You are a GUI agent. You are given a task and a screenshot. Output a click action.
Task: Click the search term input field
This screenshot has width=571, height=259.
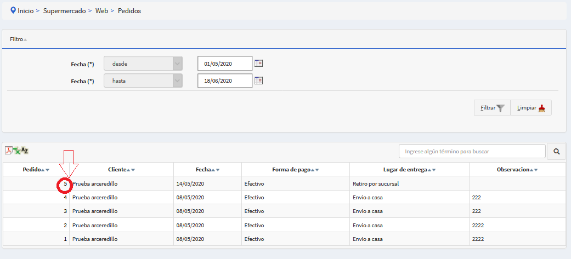click(x=472, y=151)
